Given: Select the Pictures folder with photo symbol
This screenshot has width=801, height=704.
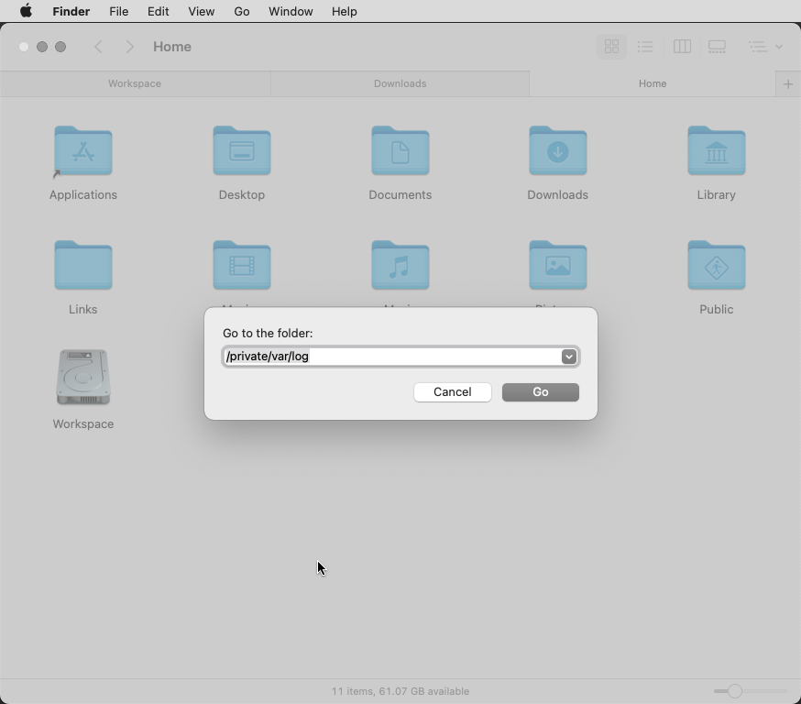Looking at the screenshot, I should [558, 265].
